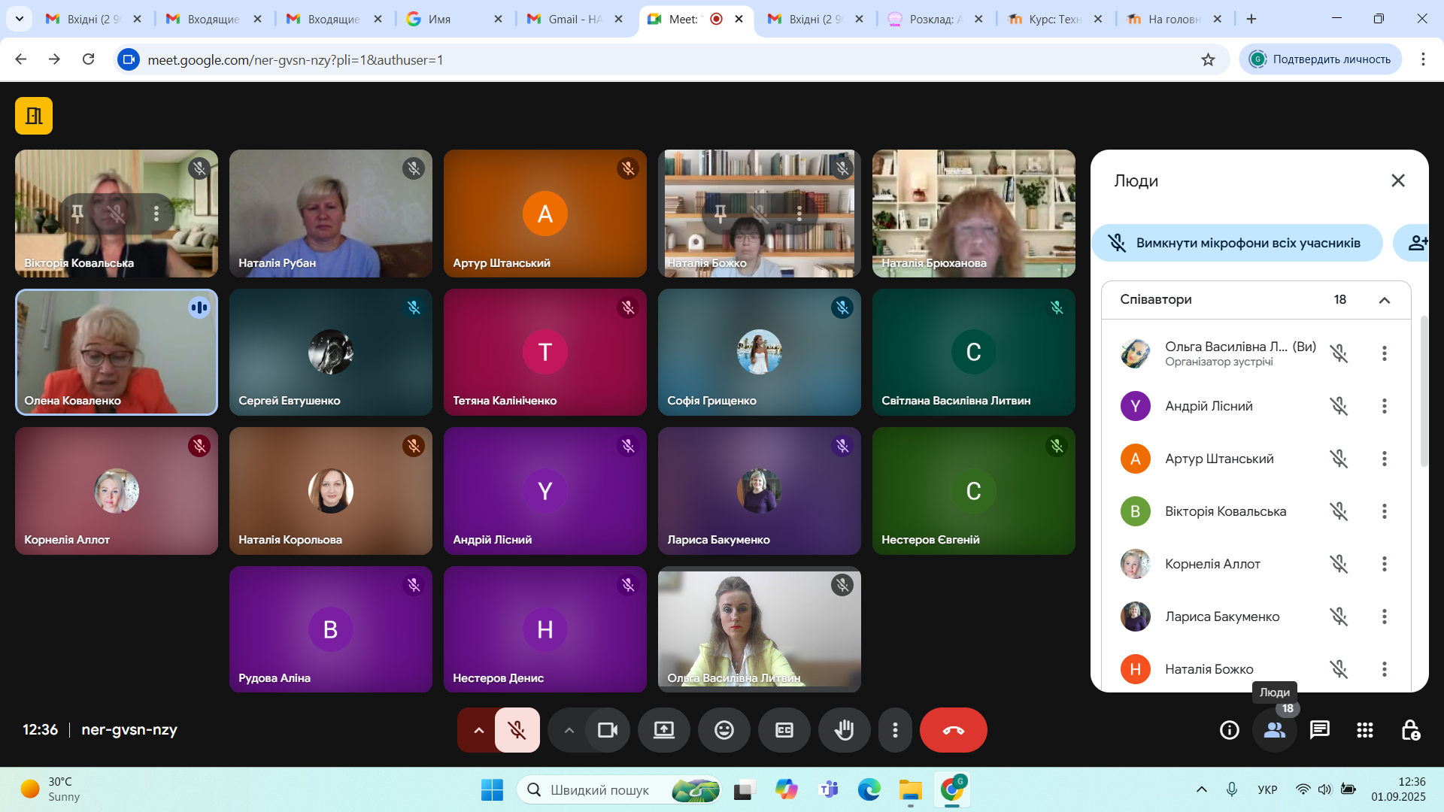Collapse the Співавтори section
1444x812 pixels.
pos(1384,300)
